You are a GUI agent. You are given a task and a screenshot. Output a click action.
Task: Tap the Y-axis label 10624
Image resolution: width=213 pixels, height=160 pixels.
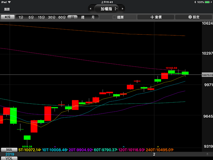[x=207, y=23]
